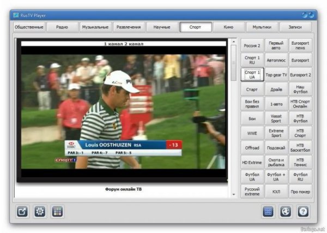The height and width of the screenshot is (233, 327).
Task: Play the 1-авто channel
Action: click(276, 104)
